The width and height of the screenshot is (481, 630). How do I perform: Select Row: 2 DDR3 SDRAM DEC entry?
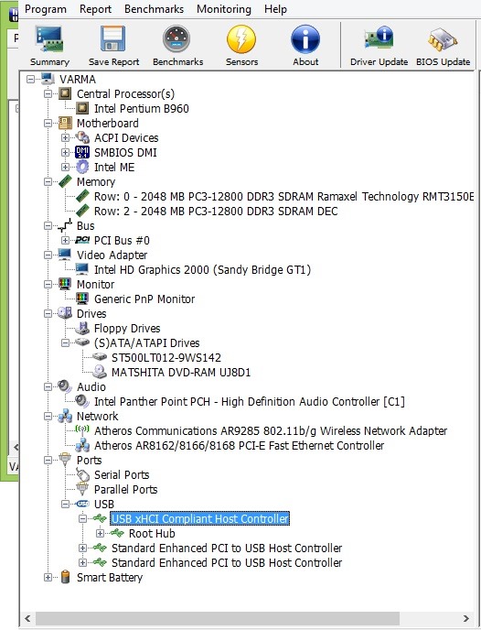click(x=216, y=211)
